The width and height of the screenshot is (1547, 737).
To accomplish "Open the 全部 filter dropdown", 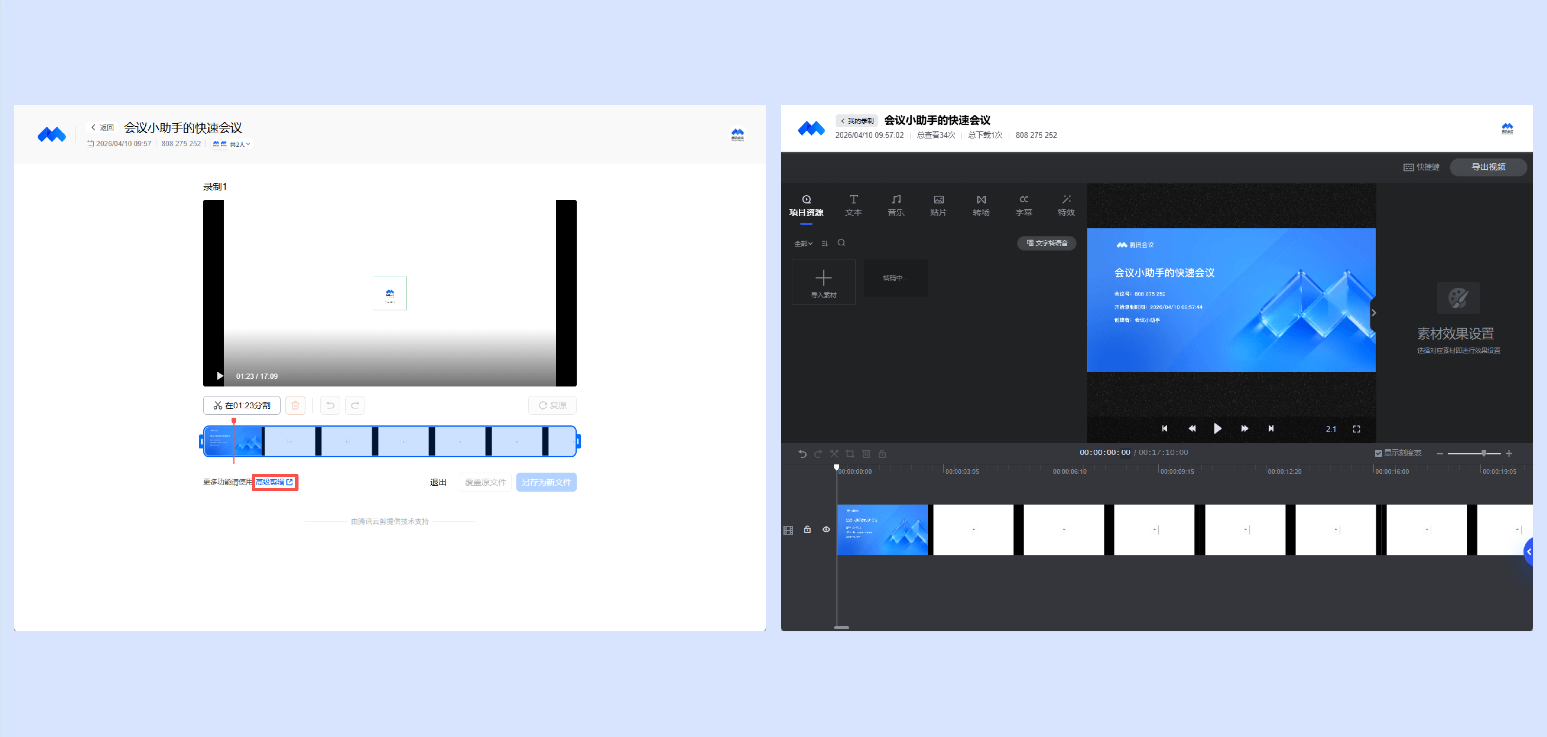I will (803, 243).
